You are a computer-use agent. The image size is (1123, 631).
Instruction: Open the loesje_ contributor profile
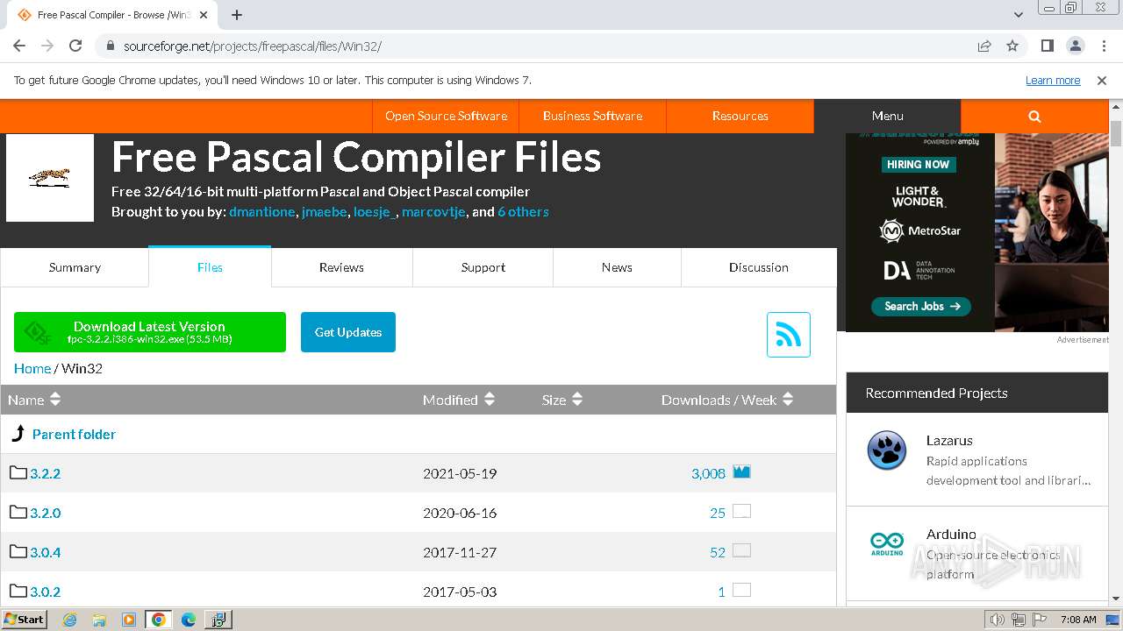(375, 212)
